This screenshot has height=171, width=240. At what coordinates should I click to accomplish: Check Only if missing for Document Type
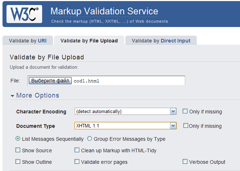tap(186, 126)
